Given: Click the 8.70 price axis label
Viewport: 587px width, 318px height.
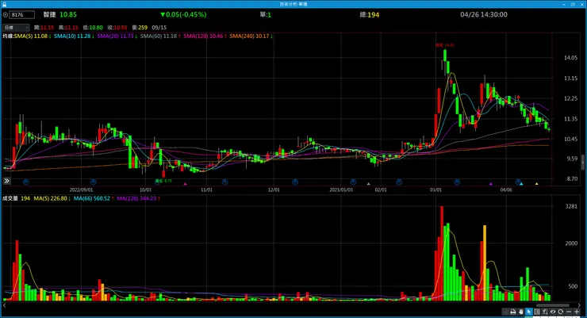Looking at the screenshot, I should pyautogui.click(x=572, y=179).
